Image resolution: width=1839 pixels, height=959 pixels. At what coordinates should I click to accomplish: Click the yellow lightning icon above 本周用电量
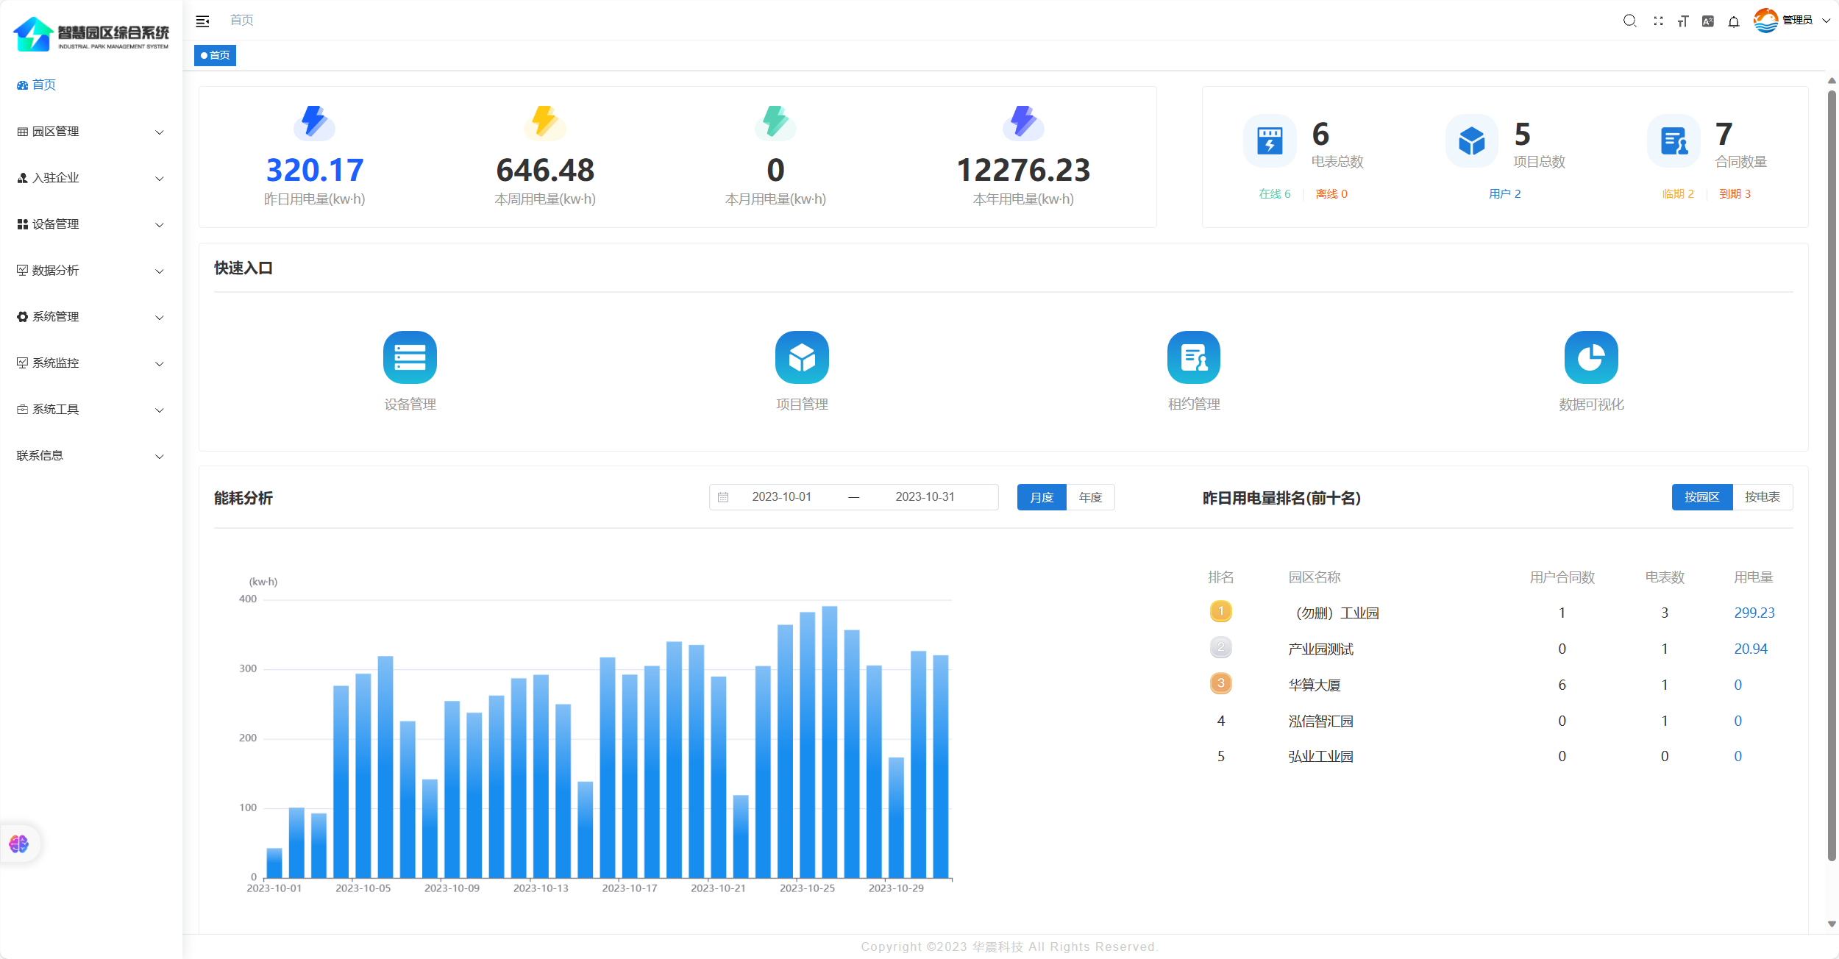click(545, 122)
